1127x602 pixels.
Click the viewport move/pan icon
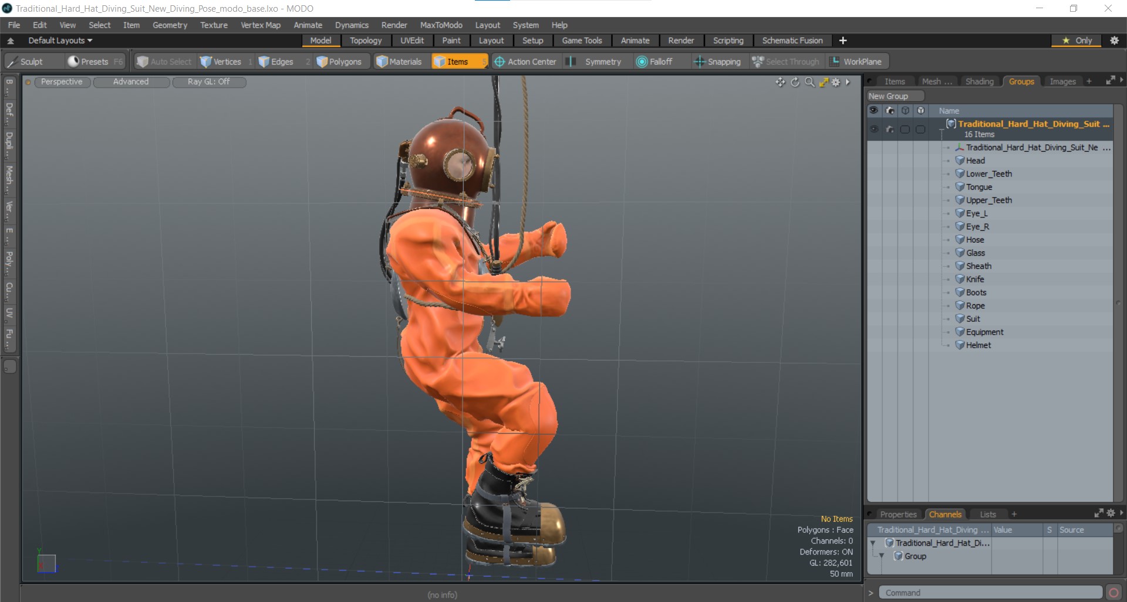(780, 82)
